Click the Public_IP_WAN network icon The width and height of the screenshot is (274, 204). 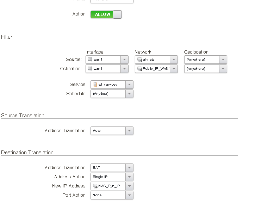[139, 69]
